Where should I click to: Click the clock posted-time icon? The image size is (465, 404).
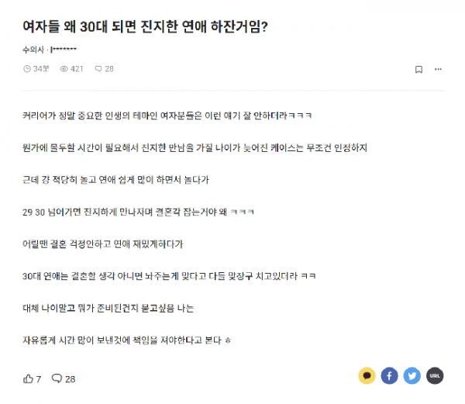27,69
